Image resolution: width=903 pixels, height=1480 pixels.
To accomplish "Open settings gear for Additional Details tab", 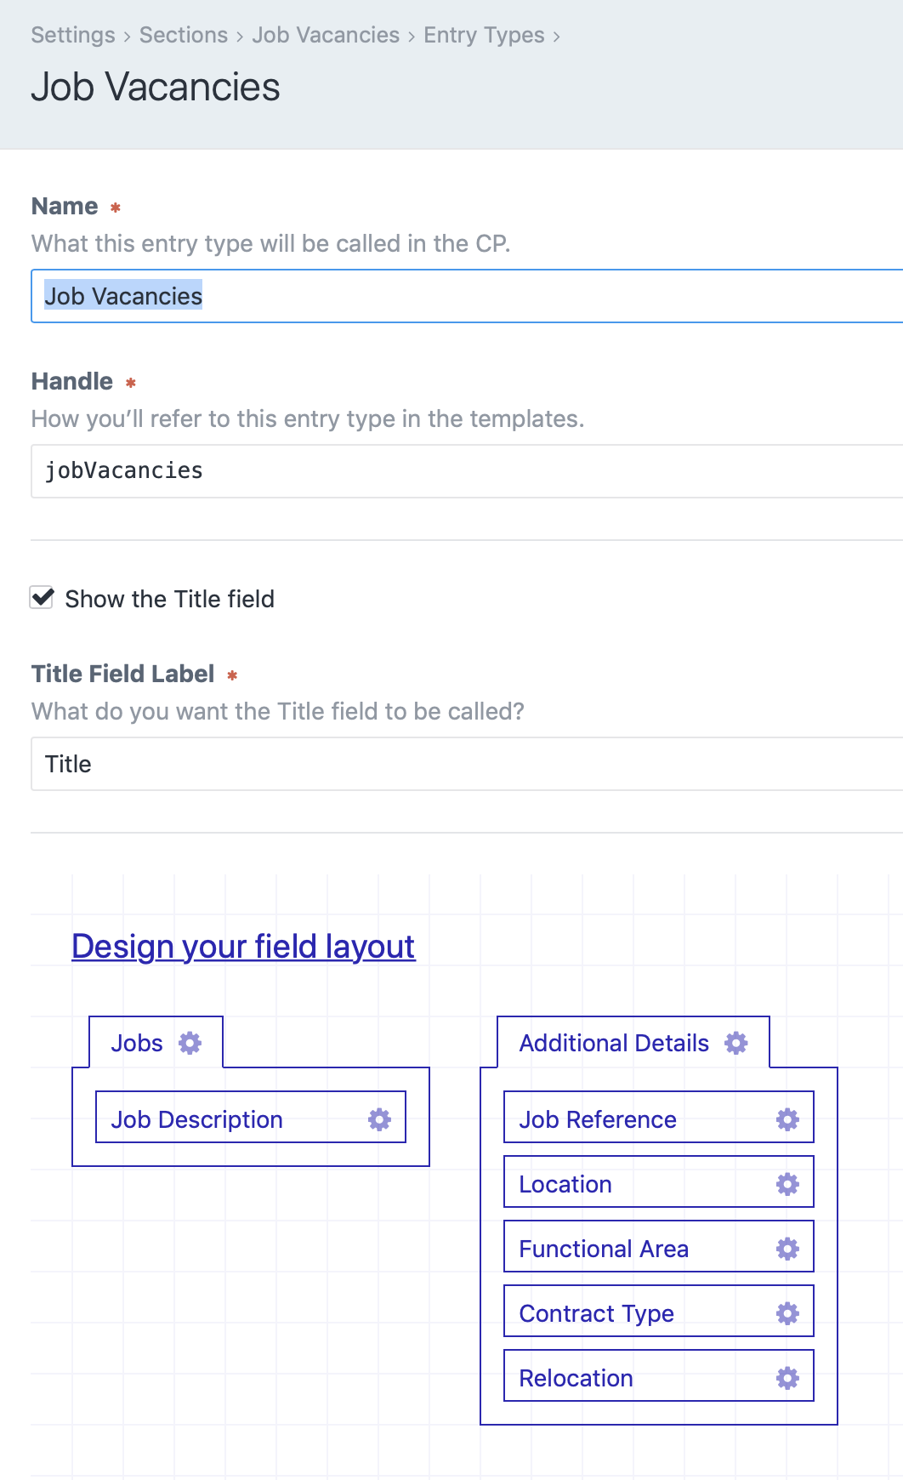I will [736, 1042].
